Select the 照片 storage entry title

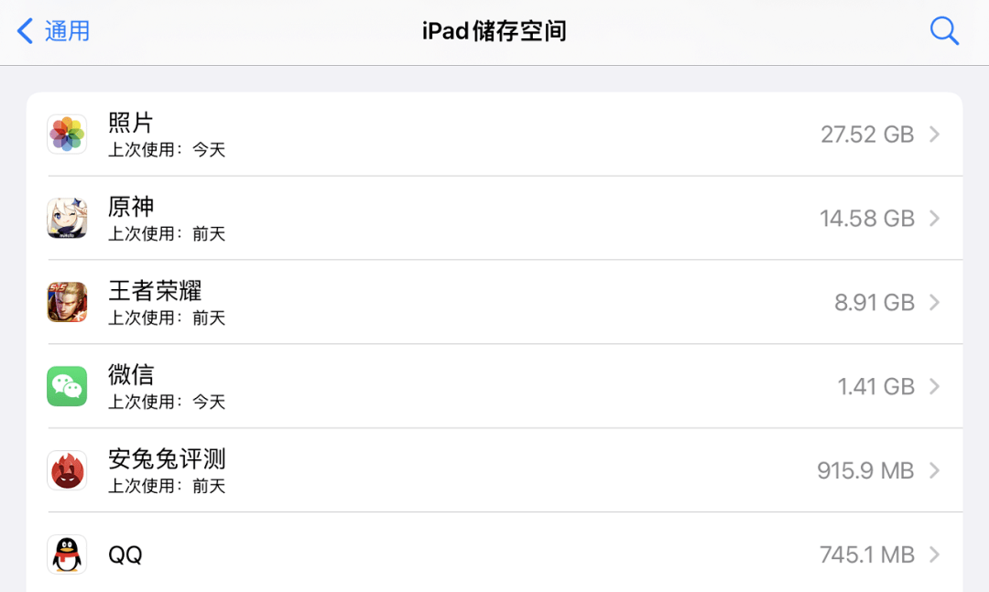tap(131, 123)
